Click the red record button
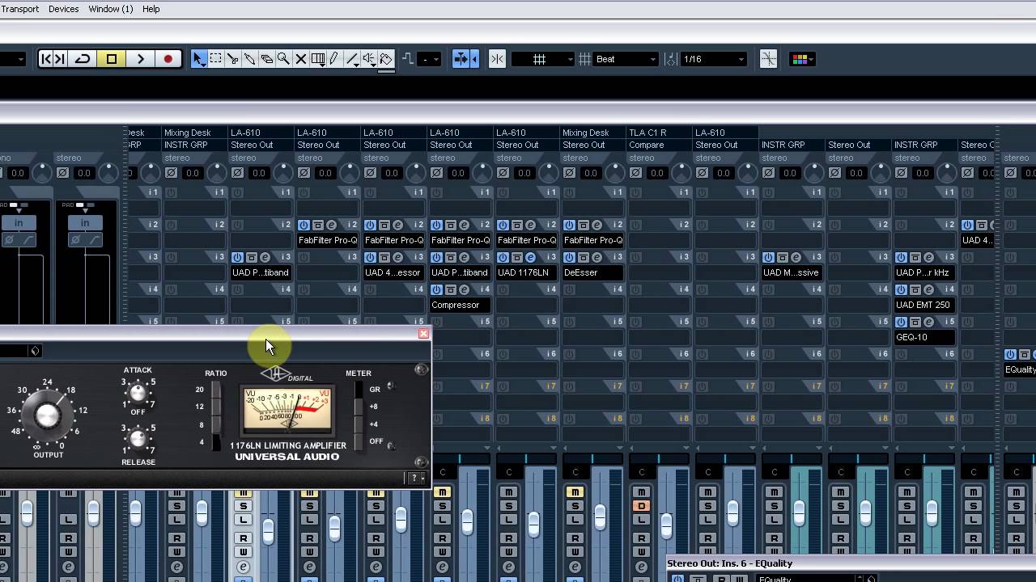The width and height of the screenshot is (1036, 582). [x=168, y=59]
